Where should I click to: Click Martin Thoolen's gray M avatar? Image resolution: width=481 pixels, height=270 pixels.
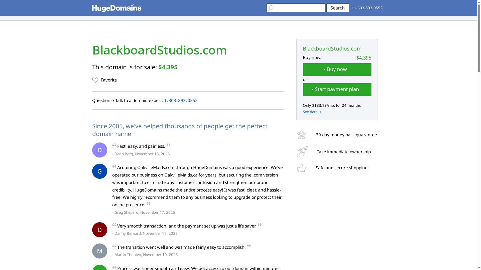coord(99,251)
